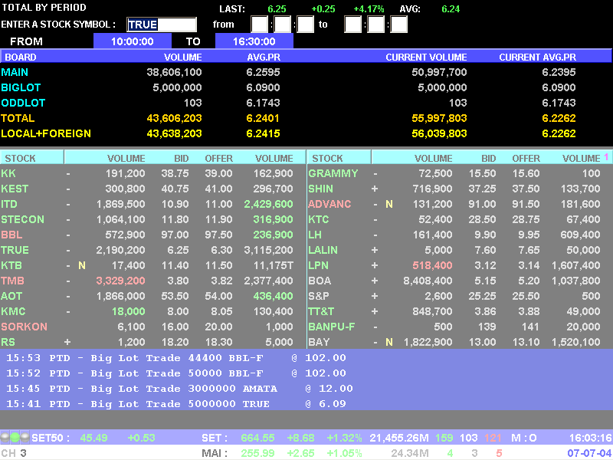Select stock SHIN in the quote list
This screenshot has height=460, width=613.
pos(320,189)
